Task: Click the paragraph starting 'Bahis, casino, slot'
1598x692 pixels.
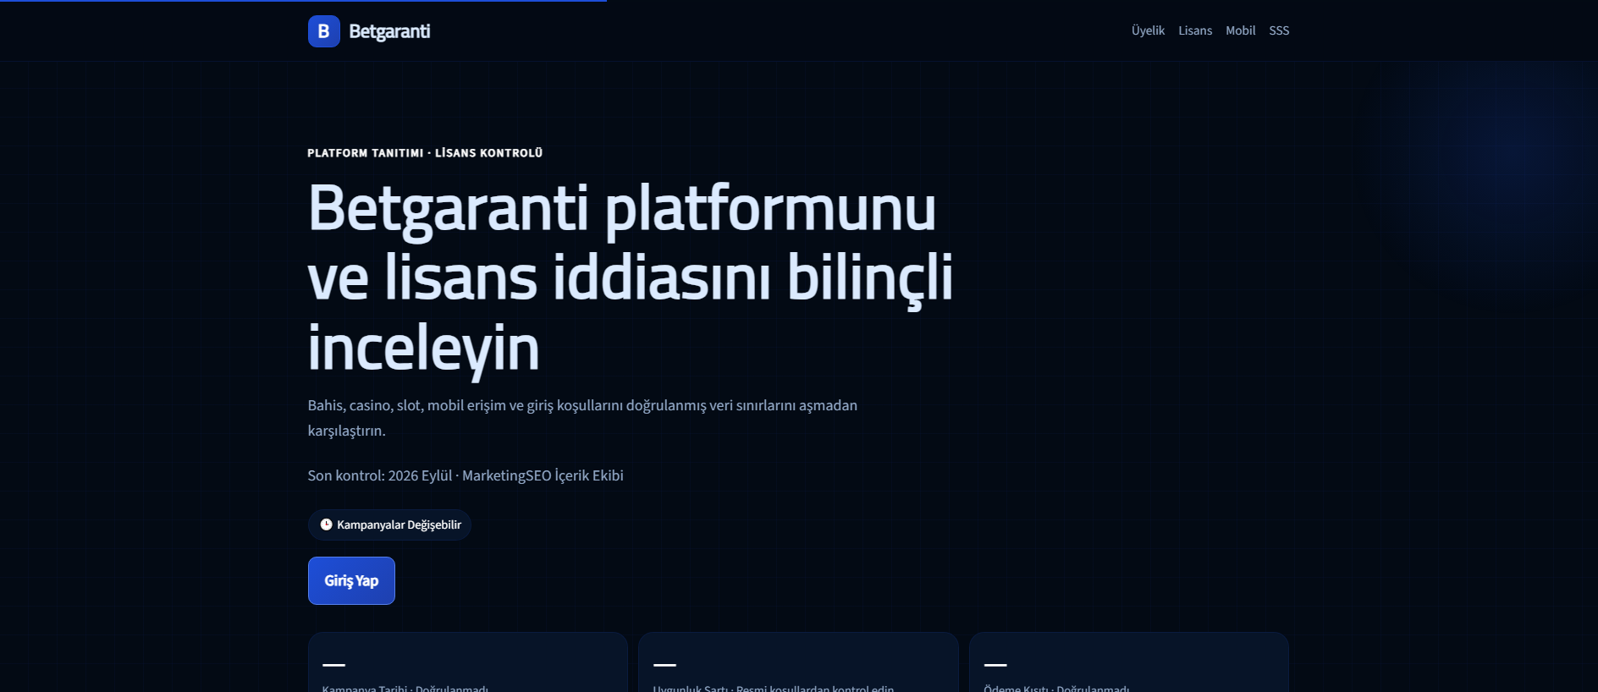Action: pos(582,418)
